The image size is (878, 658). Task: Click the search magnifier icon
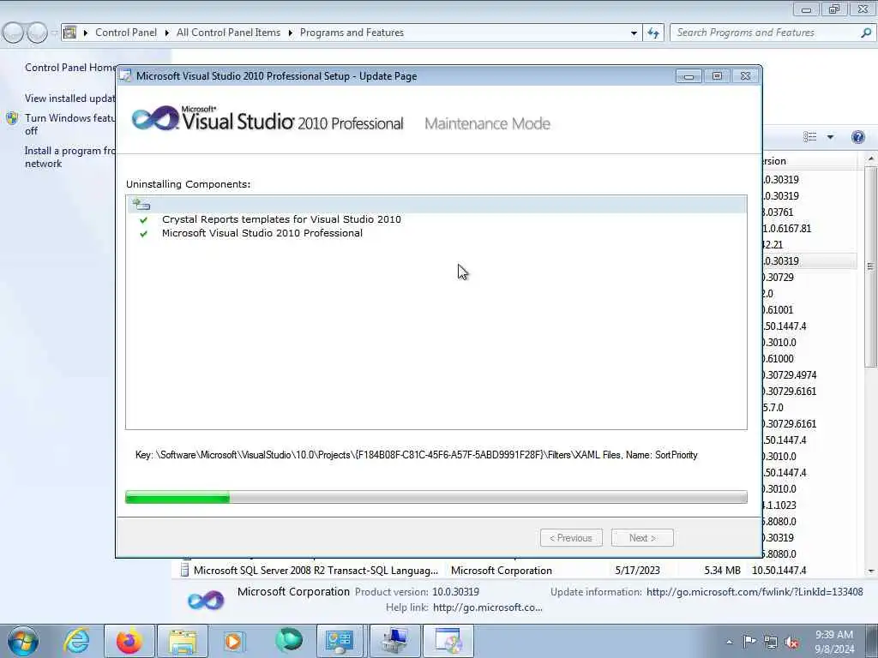point(866,33)
